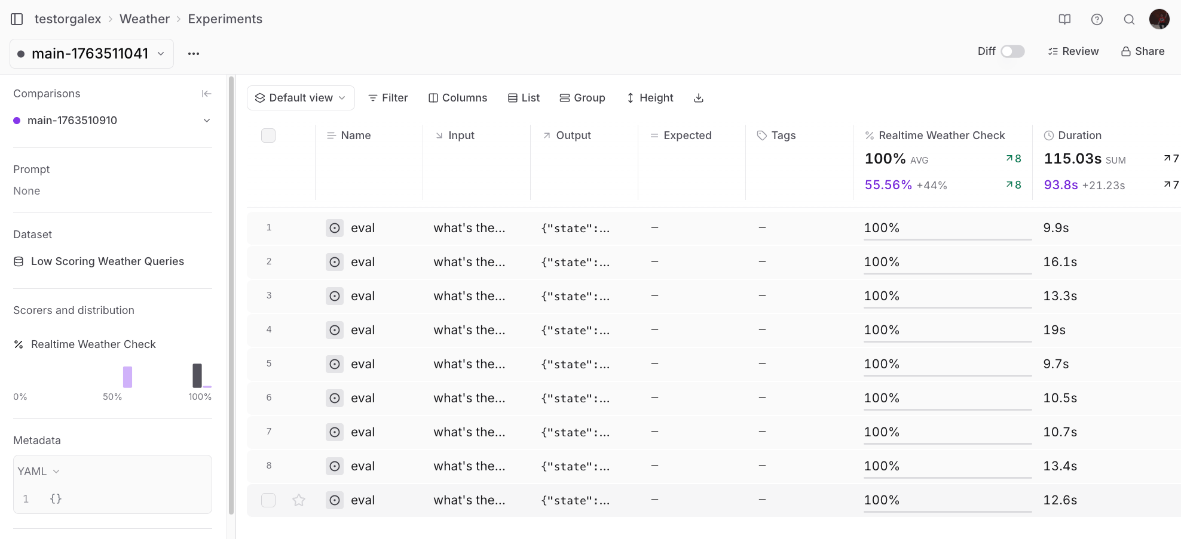This screenshot has width=1181, height=539.
Task: Expand the main-1763510910 comparison chevron
Action: coord(207,121)
